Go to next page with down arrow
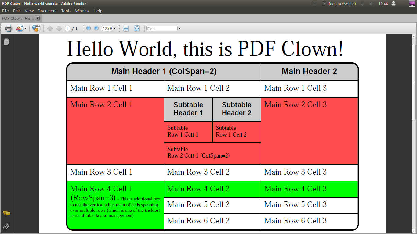This screenshot has width=417, height=234. click(59, 28)
